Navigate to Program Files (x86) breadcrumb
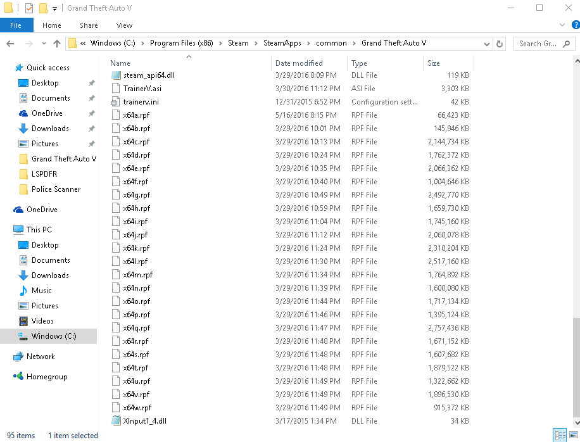 182,43
